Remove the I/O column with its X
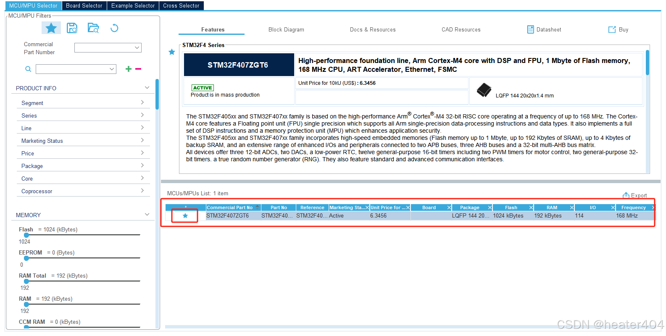Viewport: 666px width, 336px height. pyautogui.click(x=613, y=207)
